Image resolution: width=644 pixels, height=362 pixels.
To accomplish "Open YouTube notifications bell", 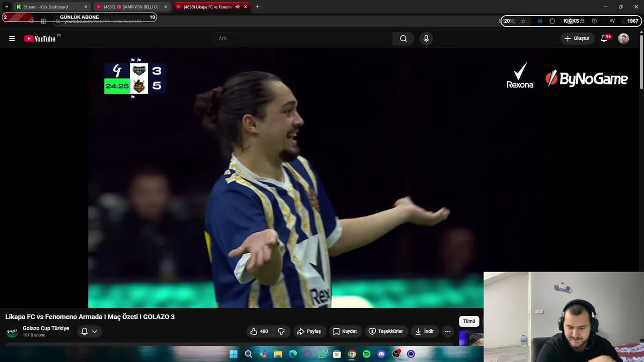I will (605, 39).
